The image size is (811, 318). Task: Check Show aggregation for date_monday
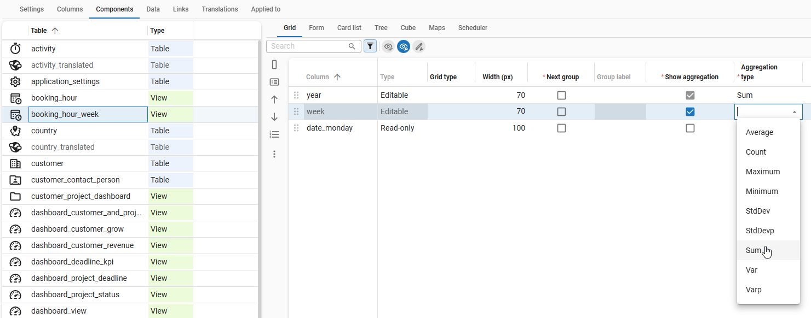[x=690, y=128]
